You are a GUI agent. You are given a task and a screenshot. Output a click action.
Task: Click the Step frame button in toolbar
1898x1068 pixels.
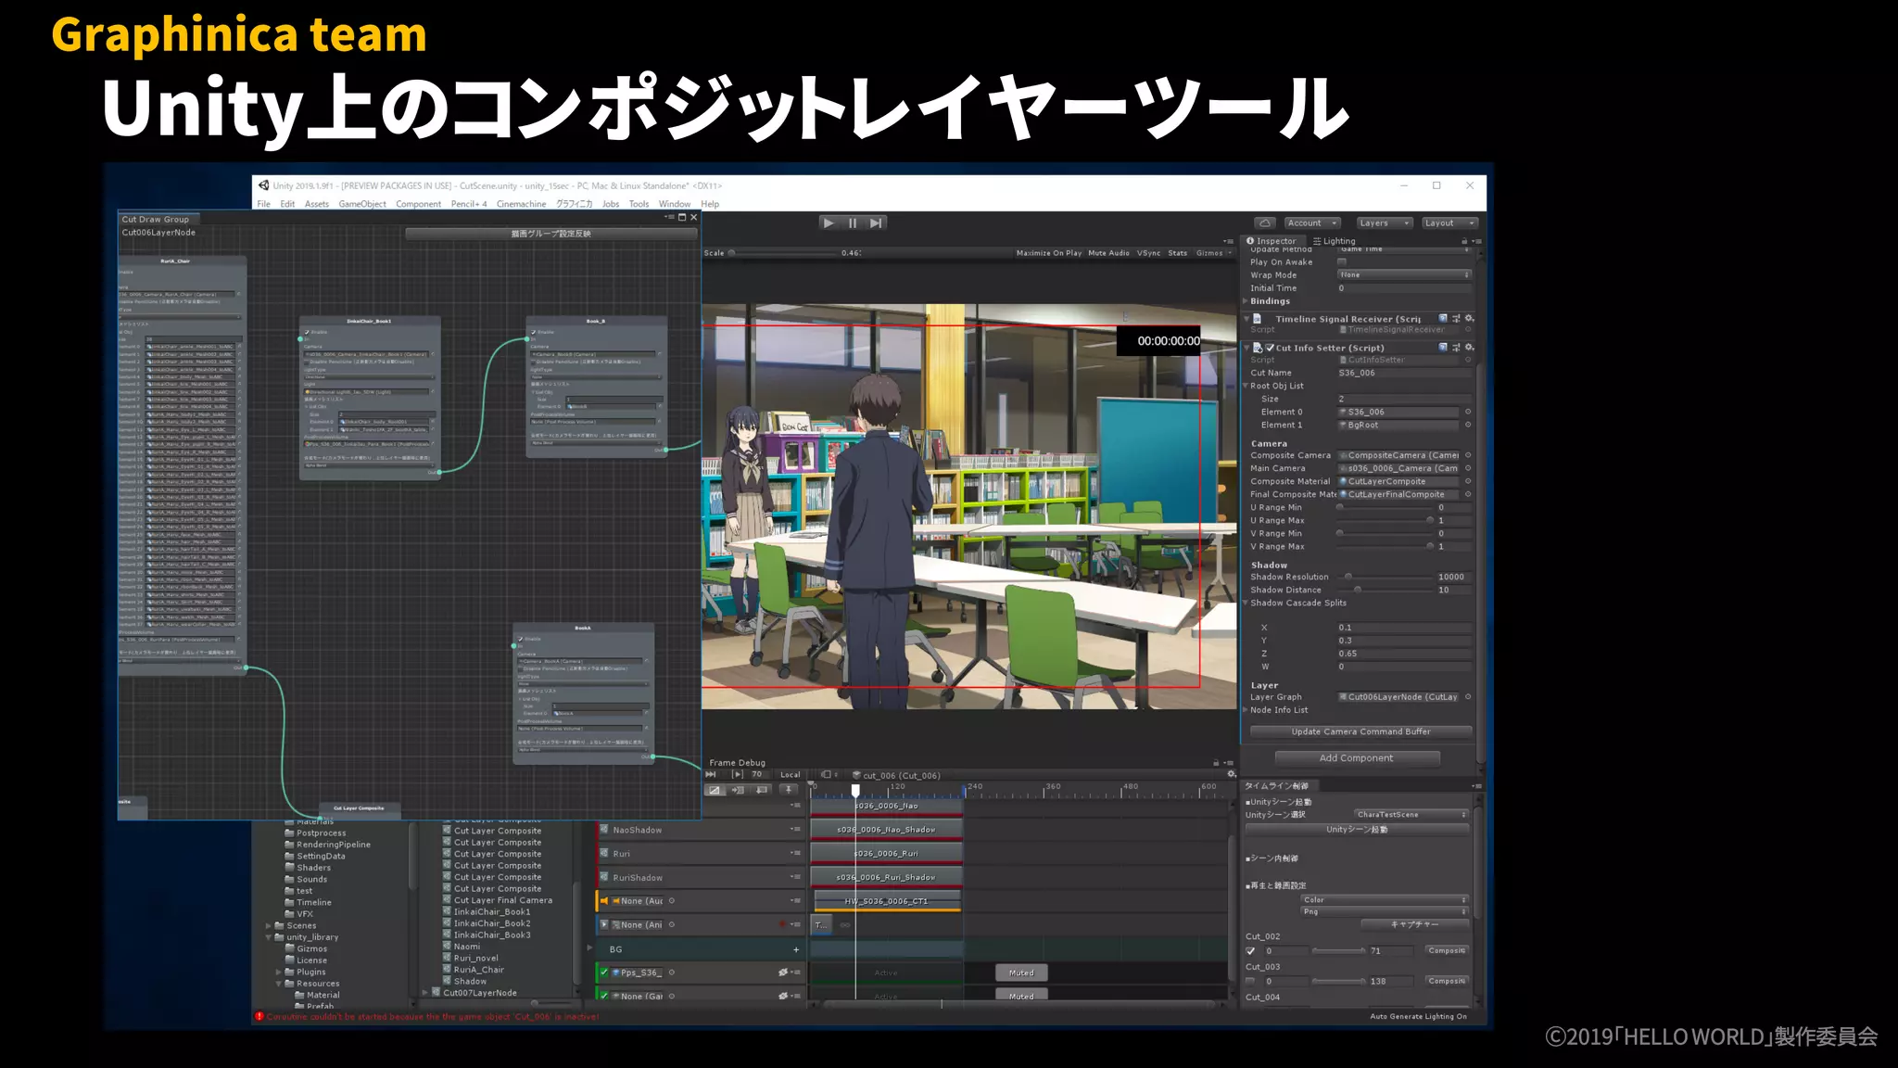[876, 222]
